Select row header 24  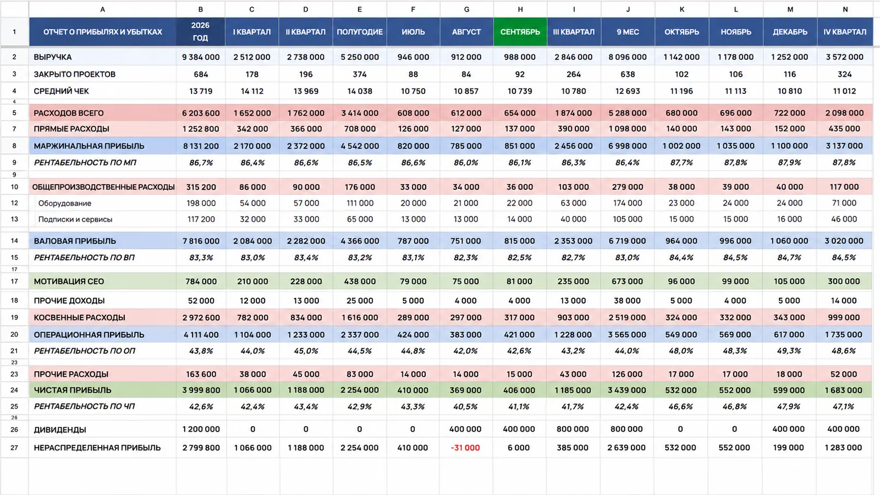tap(14, 390)
